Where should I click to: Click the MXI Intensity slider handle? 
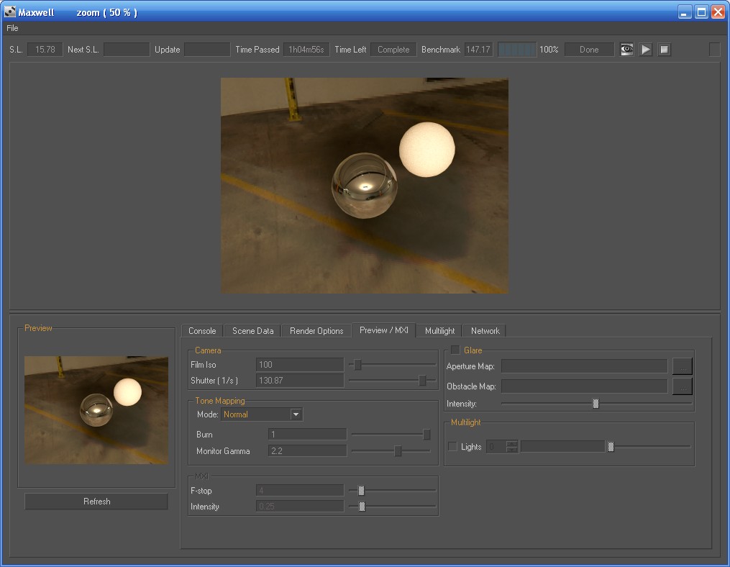coord(362,507)
